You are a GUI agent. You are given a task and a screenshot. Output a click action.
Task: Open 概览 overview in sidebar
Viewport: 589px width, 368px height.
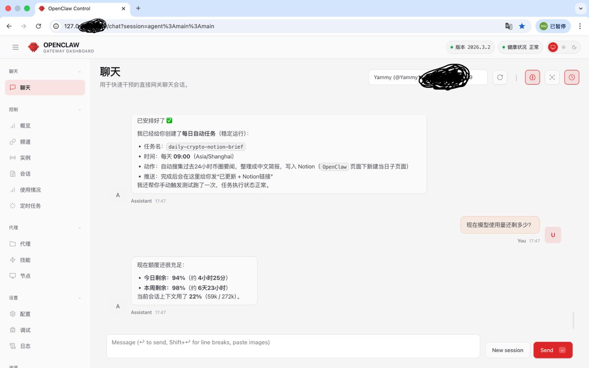coord(45,126)
